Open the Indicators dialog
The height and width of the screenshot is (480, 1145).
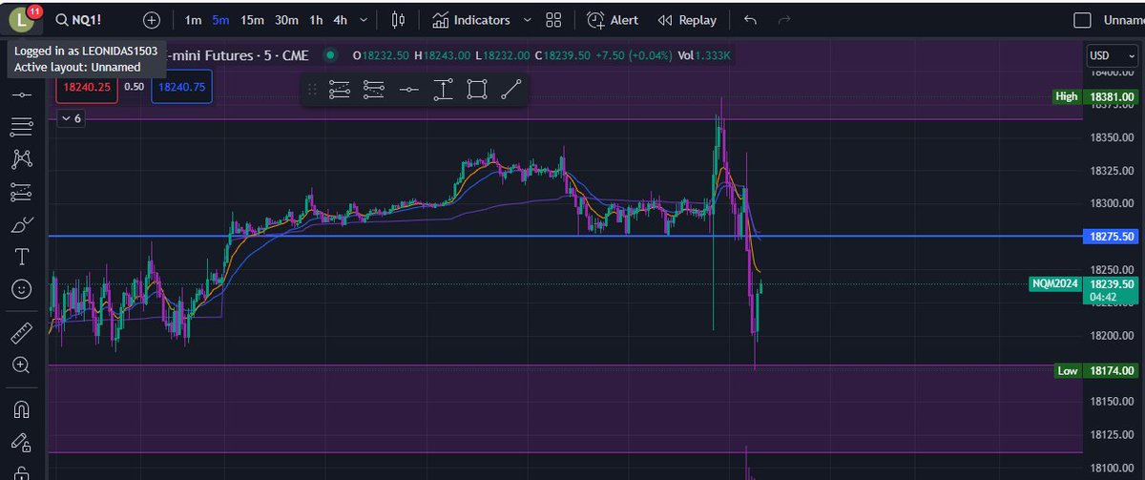click(x=470, y=20)
